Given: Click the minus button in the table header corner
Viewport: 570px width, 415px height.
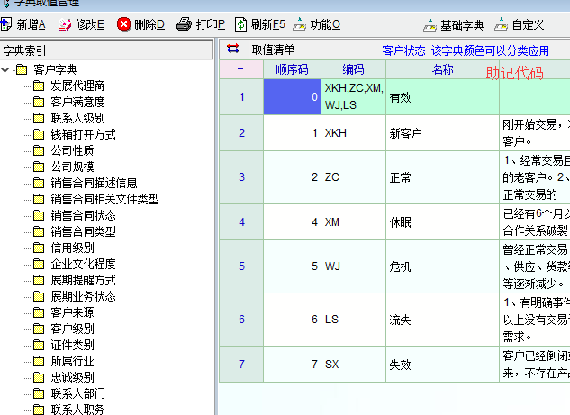Looking at the screenshot, I should pos(241,69).
